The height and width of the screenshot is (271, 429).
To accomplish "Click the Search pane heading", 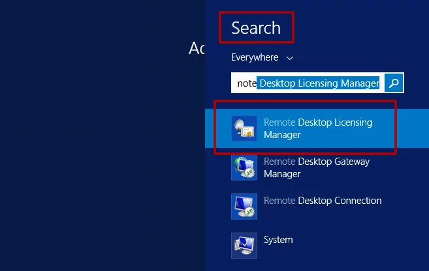I will (256, 28).
